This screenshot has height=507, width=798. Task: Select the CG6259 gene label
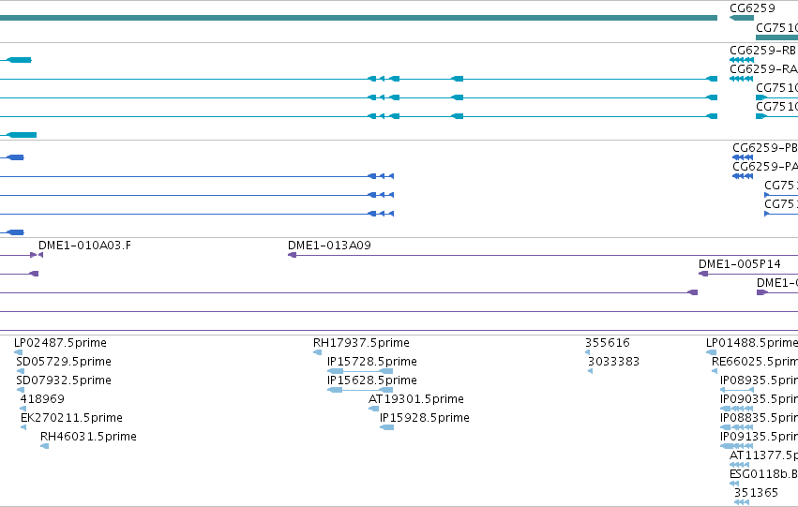click(752, 8)
